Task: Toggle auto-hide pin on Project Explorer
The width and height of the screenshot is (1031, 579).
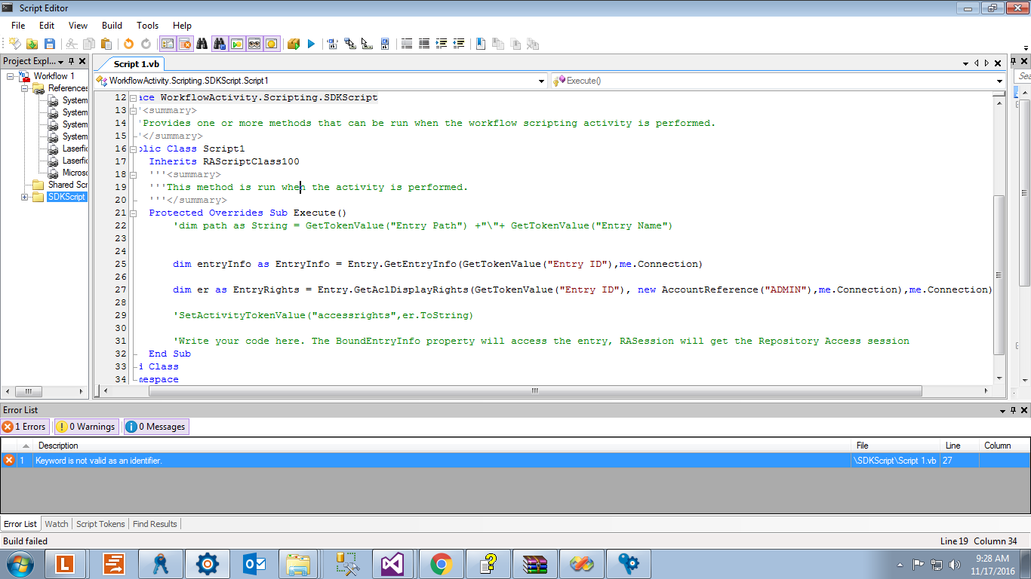Action: click(x=72, y=61)
